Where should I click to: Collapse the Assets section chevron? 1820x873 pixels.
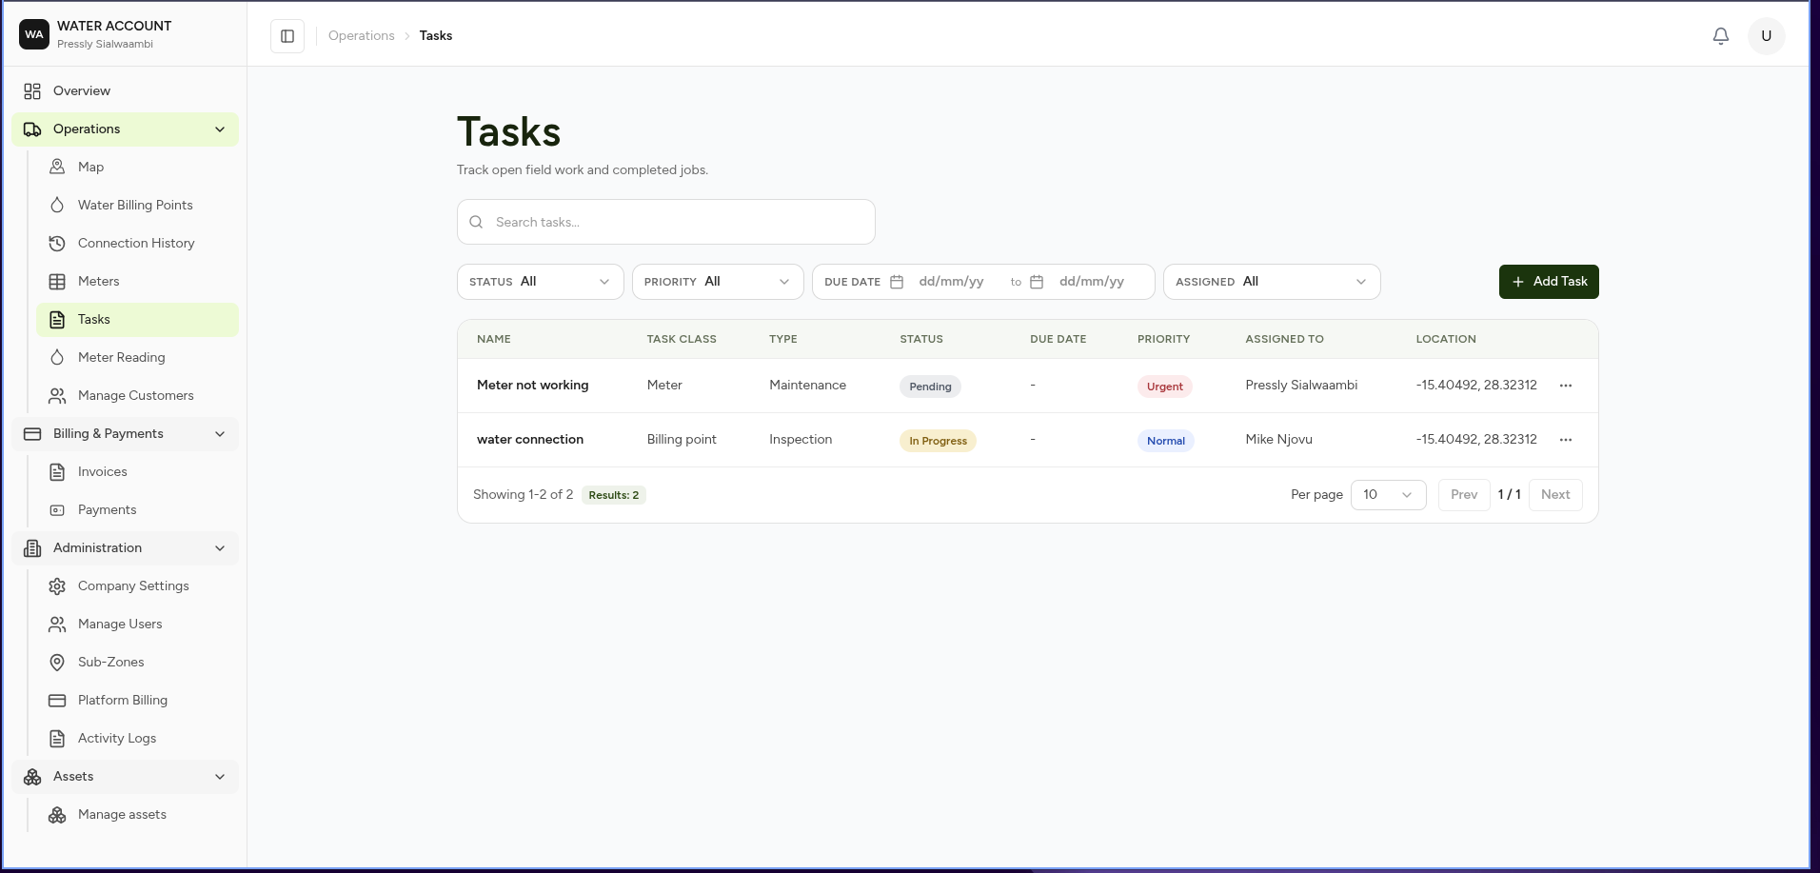(x=220, y=777)
